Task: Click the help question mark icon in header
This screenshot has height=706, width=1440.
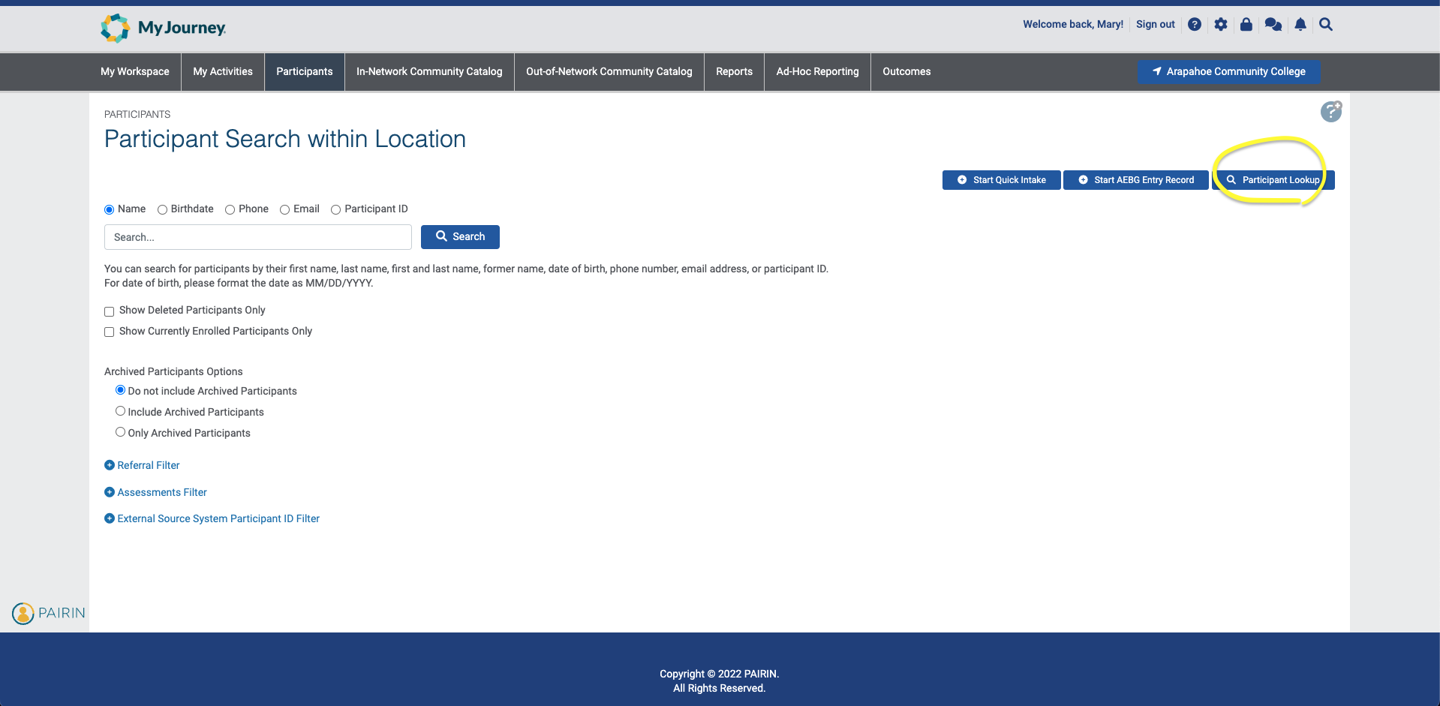Action: [x=1195, y=25]
